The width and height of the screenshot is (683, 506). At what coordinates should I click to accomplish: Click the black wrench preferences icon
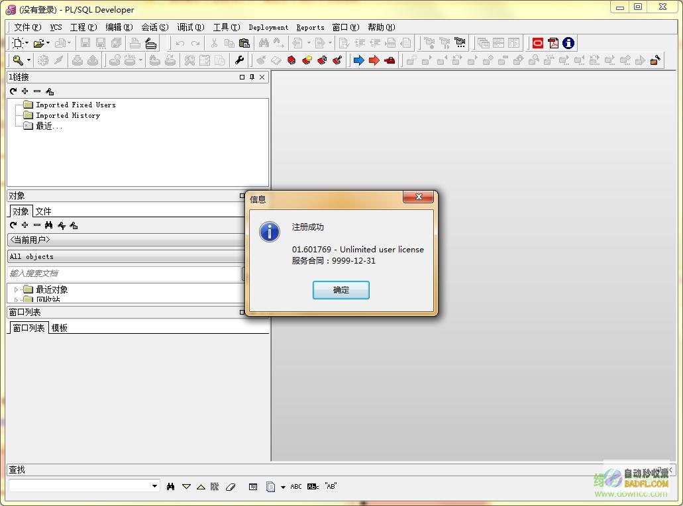point(239,60)
